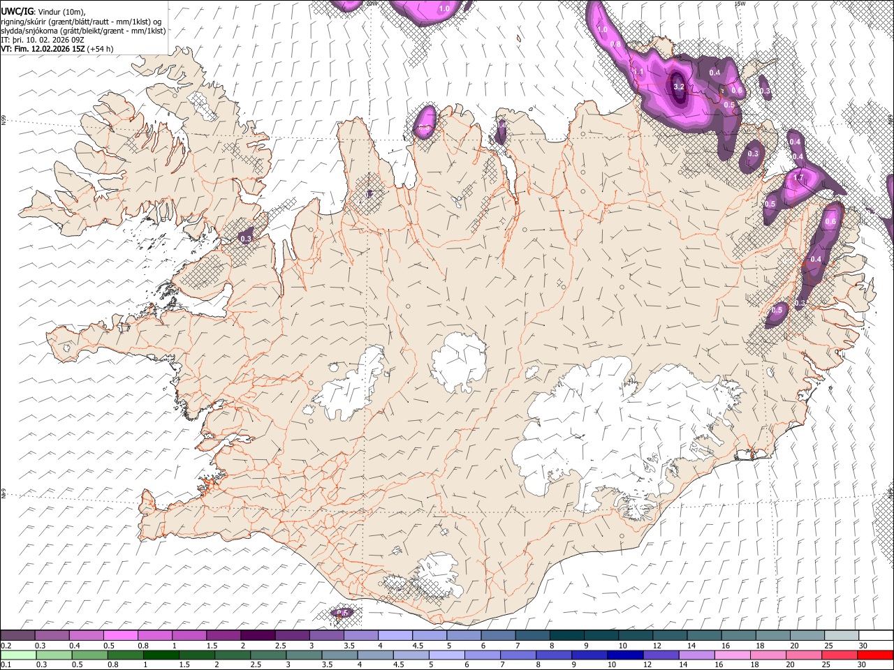Click the 4.5 label under the upper scale

[x=418, y=646]
